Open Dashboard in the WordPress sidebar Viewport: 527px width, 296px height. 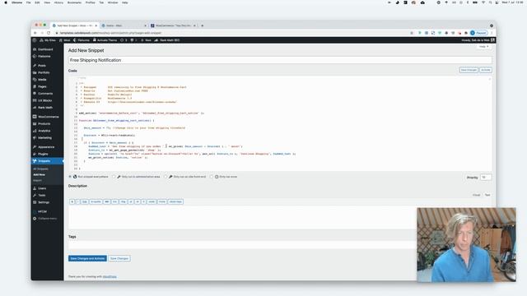coord(45,49)
